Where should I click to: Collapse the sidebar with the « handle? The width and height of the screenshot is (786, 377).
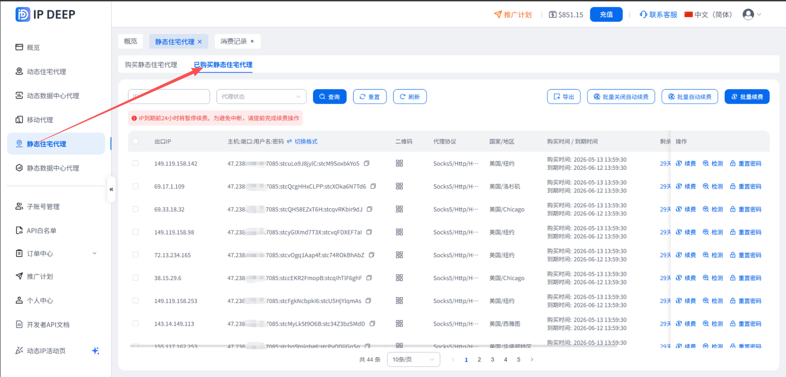coord(112,189)
